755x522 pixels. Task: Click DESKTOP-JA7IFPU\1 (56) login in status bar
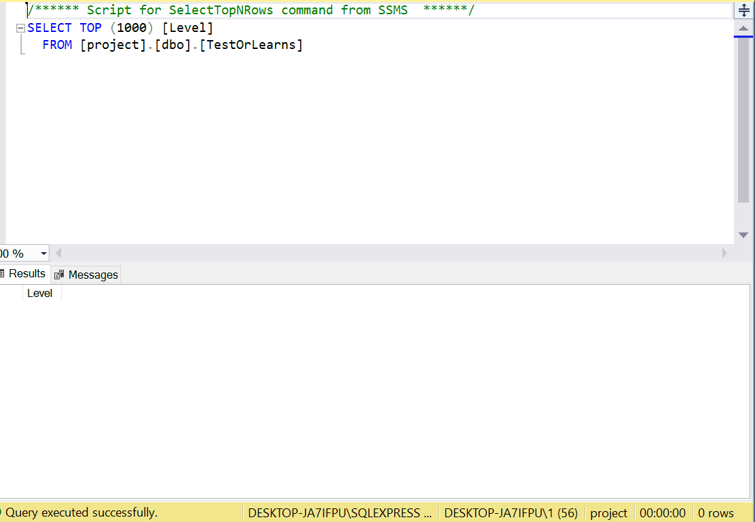[x=511, y=513]
